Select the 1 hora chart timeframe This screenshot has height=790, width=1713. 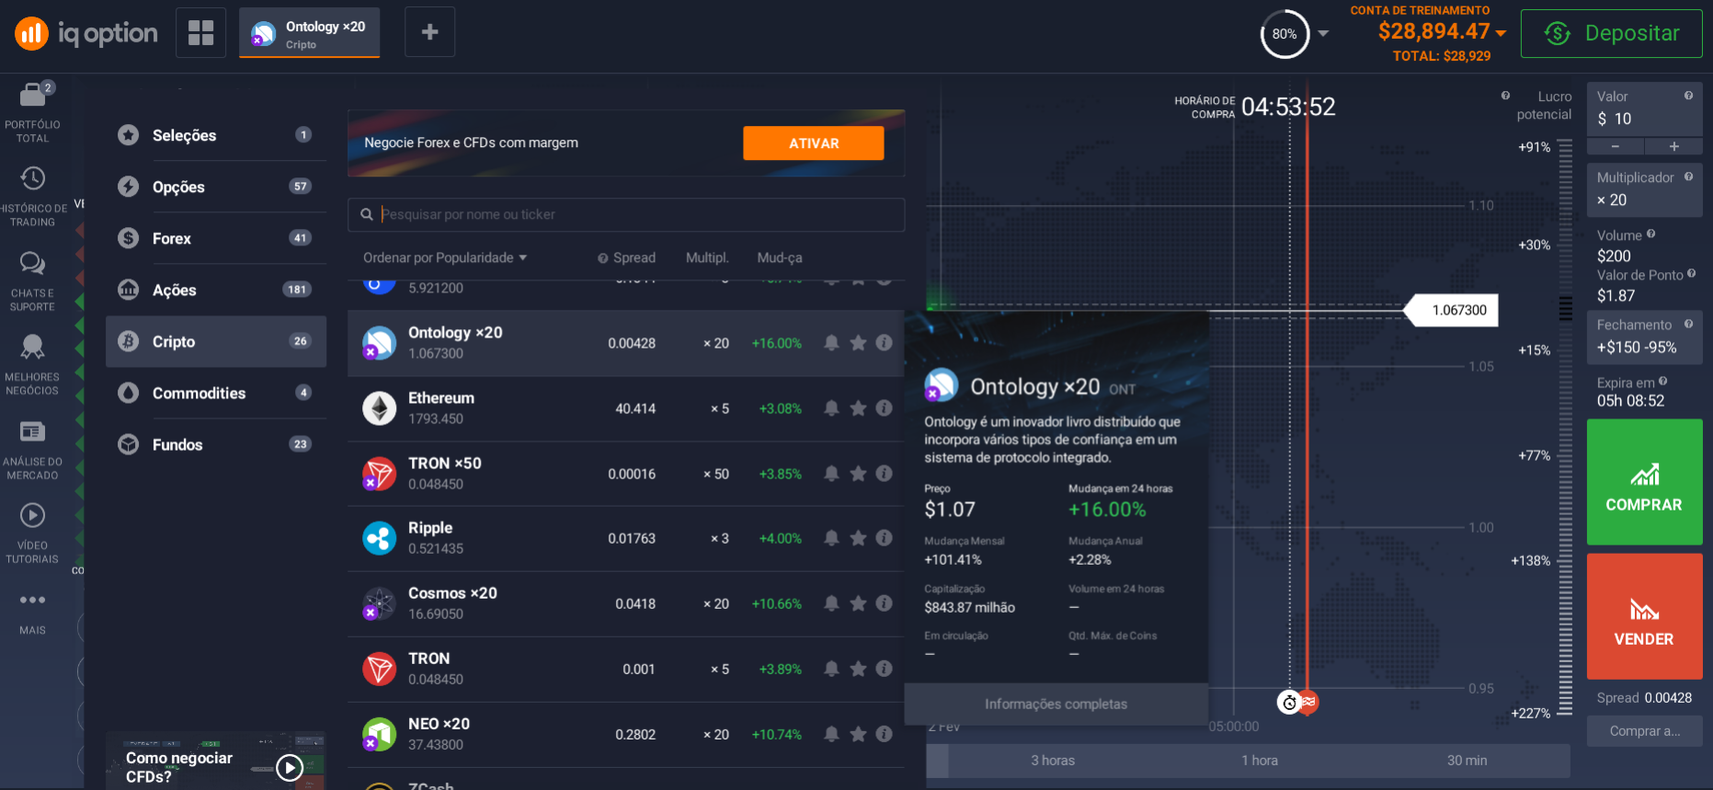tap(1260, 761)
